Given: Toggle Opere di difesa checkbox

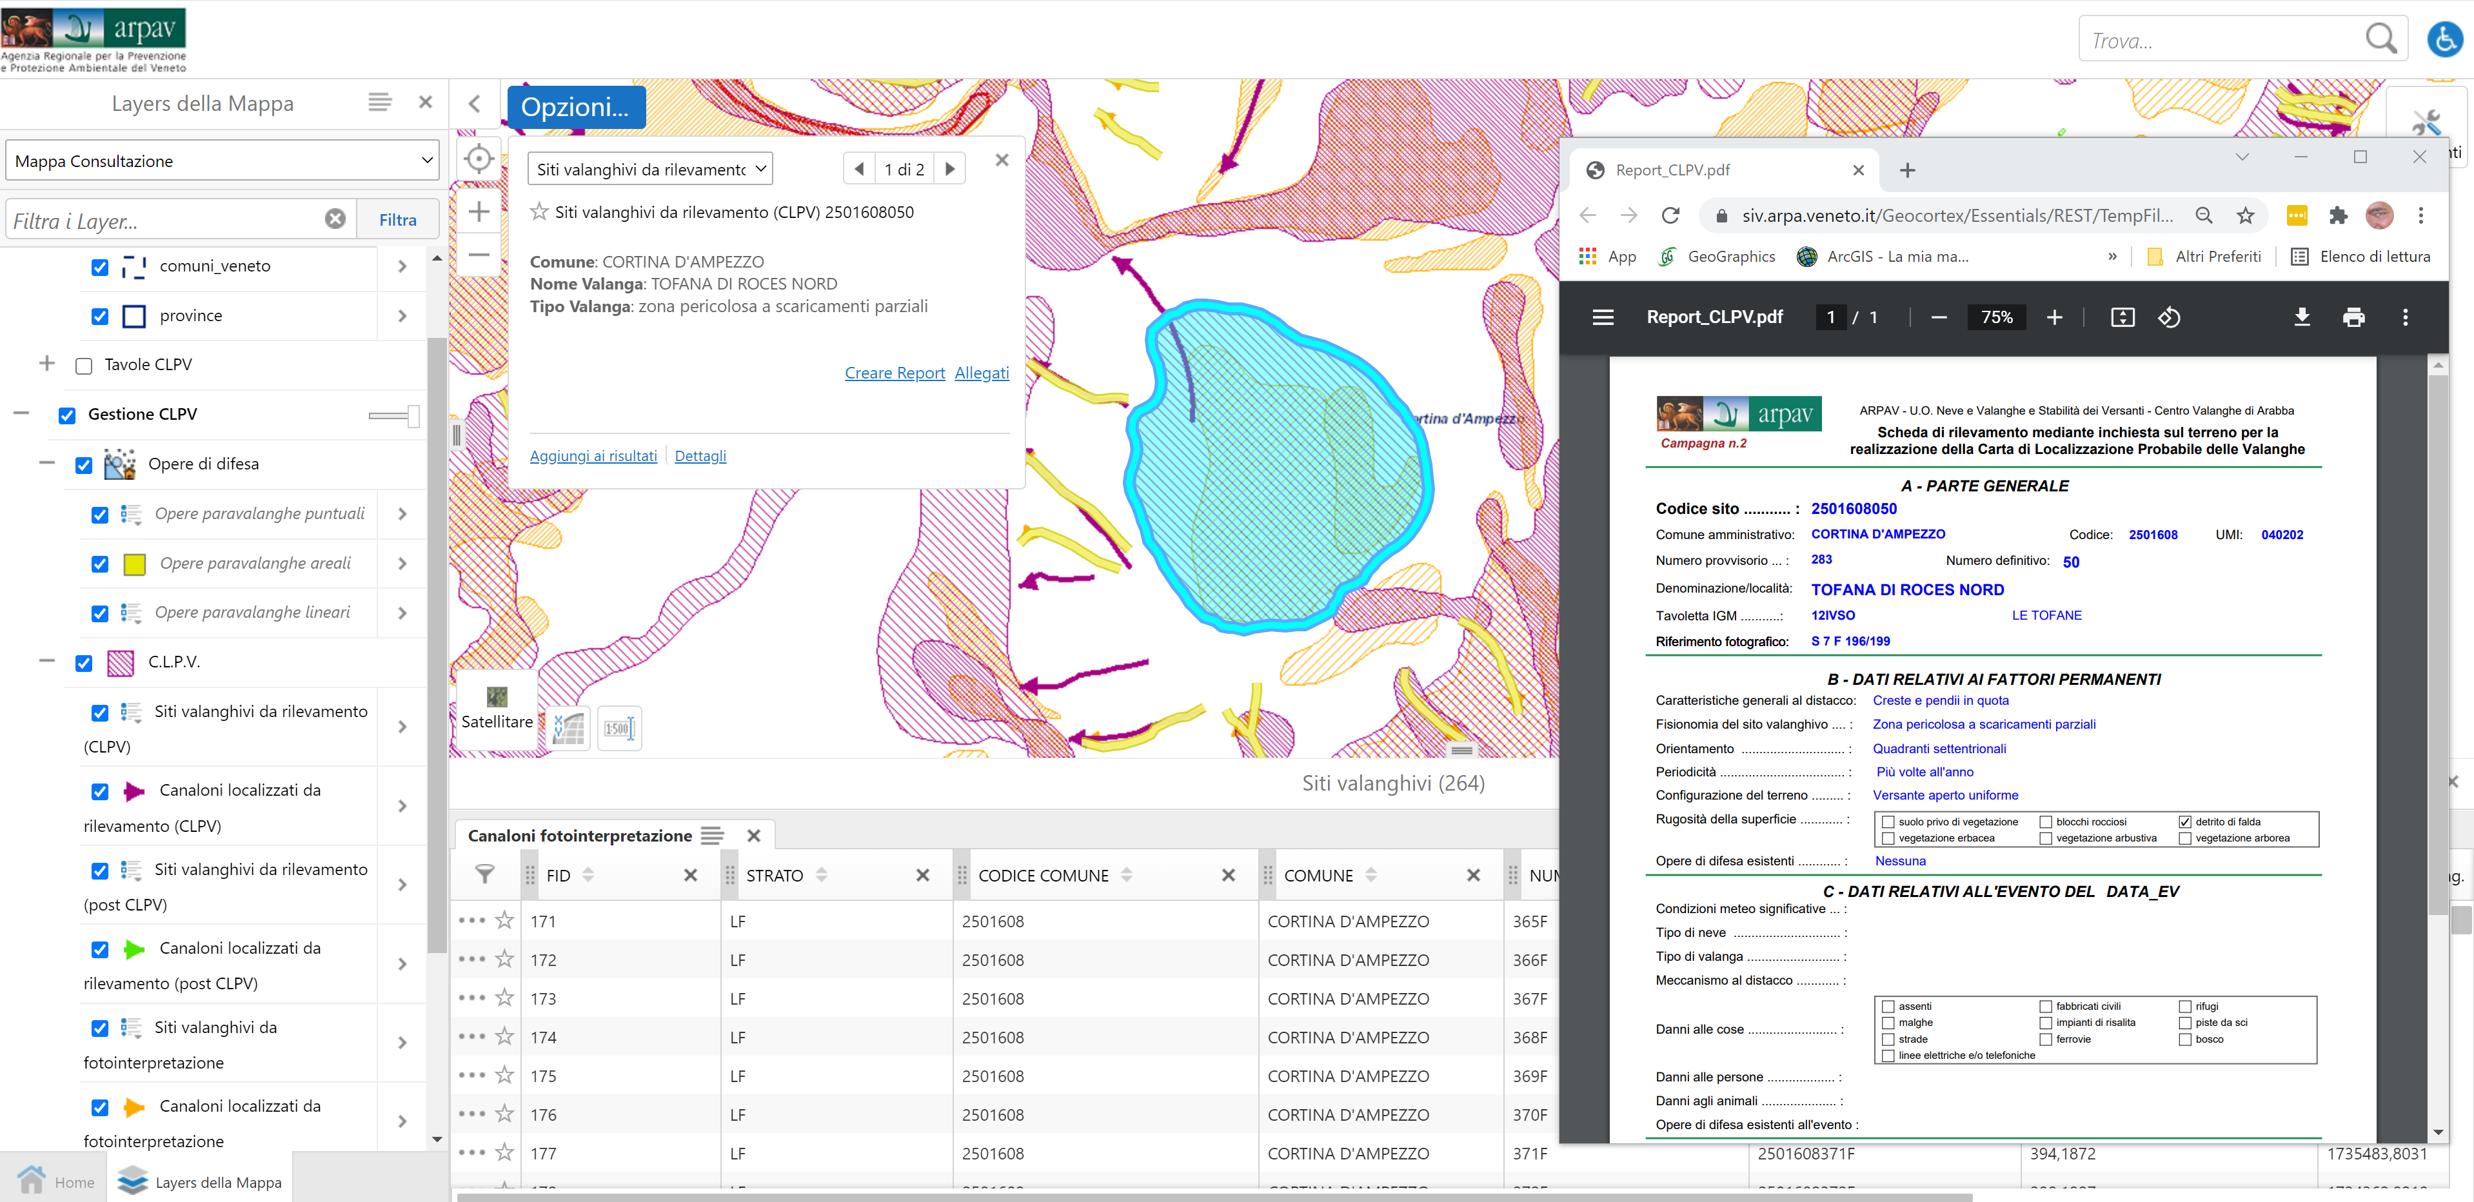Looking at the screenshot, I should 84,465.
